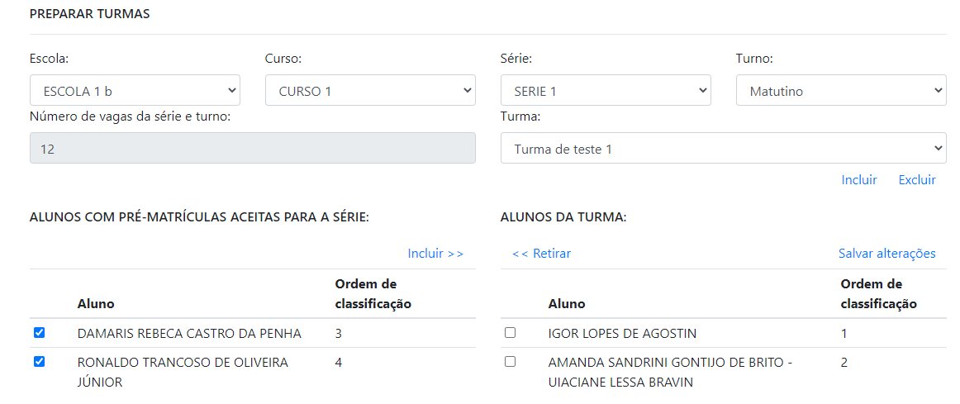Click the Aluno header in pré-matrículas table
960x404 pixels.
(x=96, y=303)
